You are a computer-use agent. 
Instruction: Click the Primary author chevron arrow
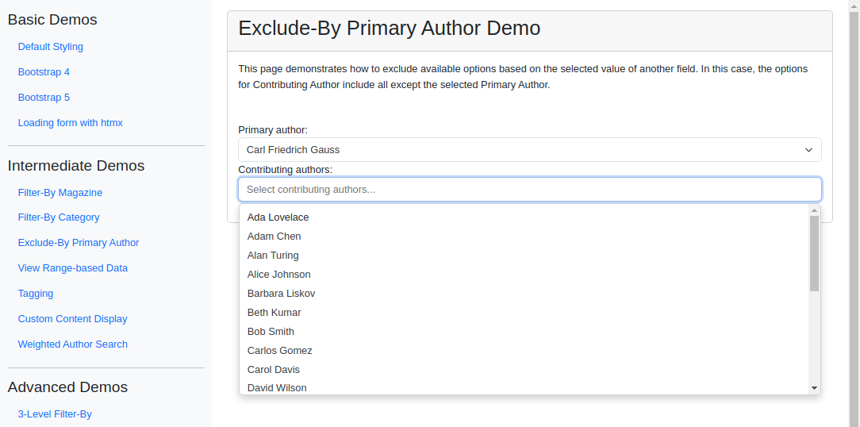pos(808,150)
